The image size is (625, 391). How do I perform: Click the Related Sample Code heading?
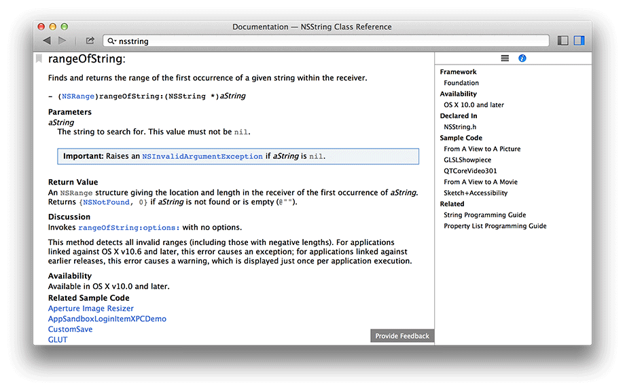[89, 298]
